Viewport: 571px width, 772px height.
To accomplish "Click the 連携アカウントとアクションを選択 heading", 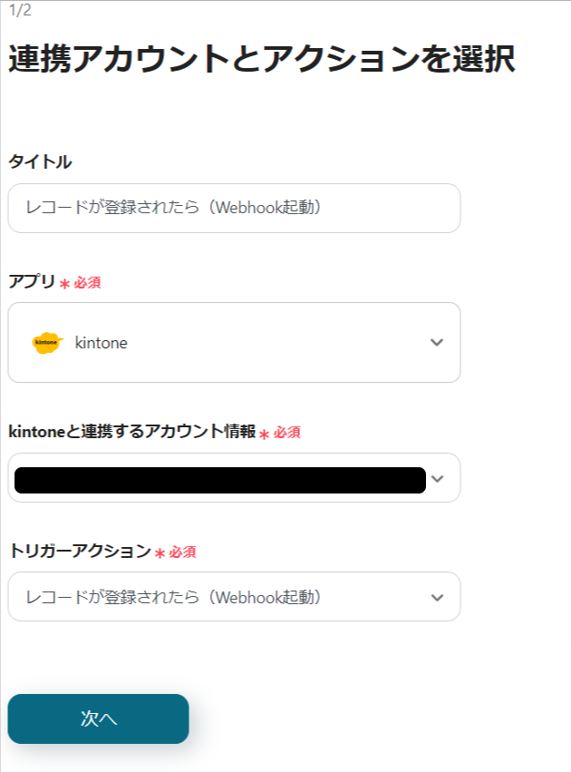I will (262, 59).
